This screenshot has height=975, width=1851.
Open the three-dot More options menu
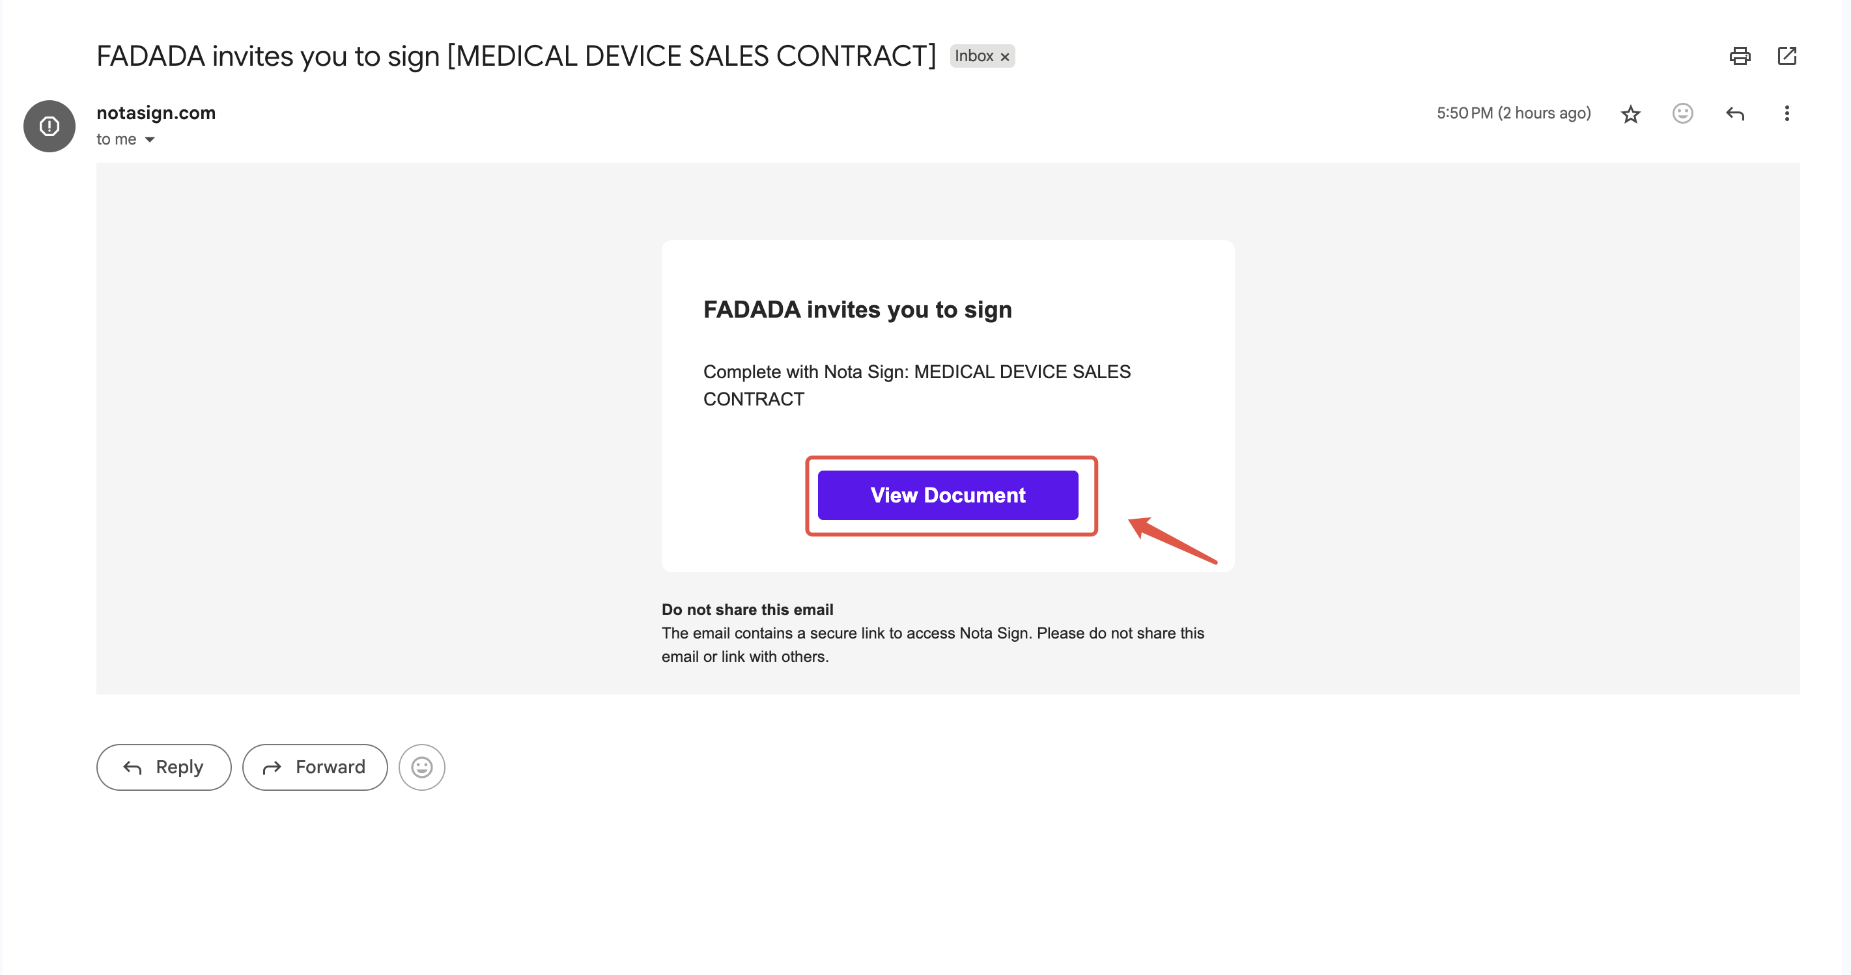tap(1787, 113)
